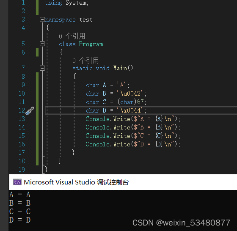This screenshot has width=237, height=231.
Task: Click the 'namespace' keyword on line 3
Action: (60, 19)
